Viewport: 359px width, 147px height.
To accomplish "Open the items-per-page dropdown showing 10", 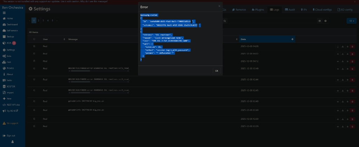I will (351, 21).
